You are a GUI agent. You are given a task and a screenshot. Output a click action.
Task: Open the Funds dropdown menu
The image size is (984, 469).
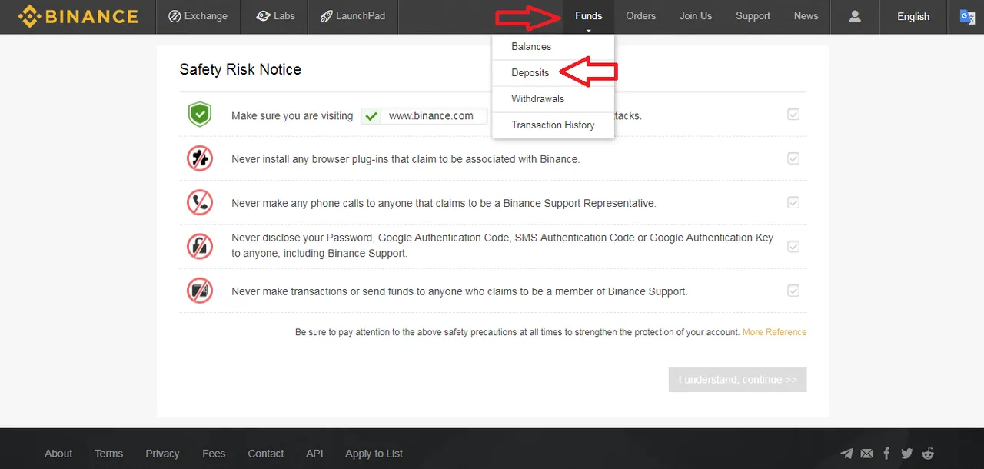coord(589,16)
